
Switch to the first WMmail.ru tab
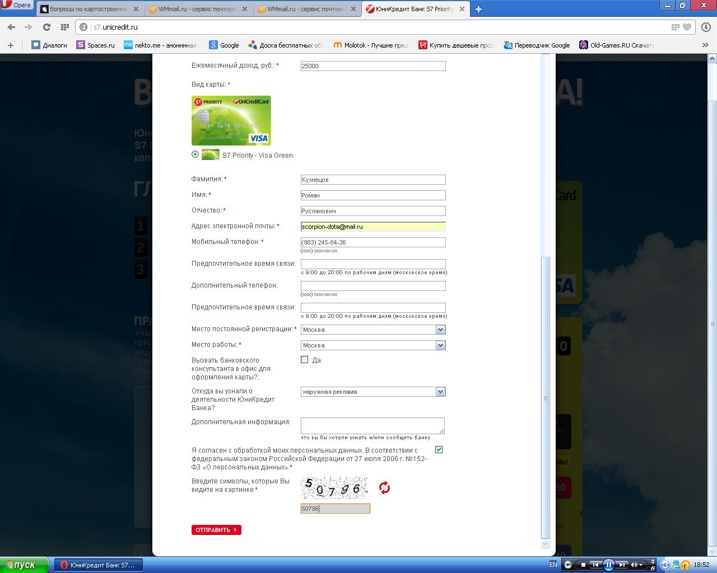[199, 9]
